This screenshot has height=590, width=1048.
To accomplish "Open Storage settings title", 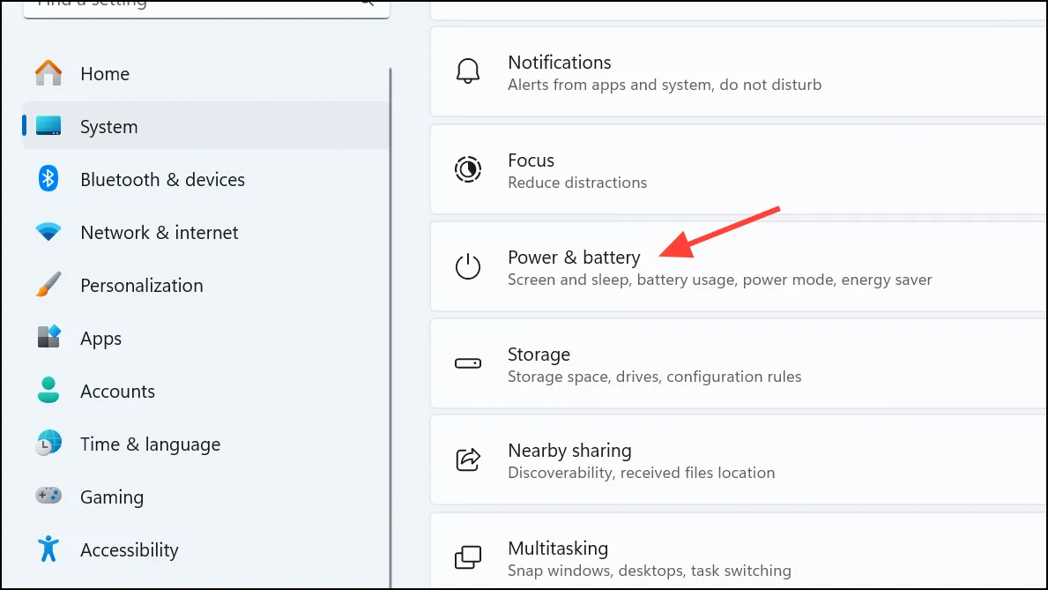I will click(539, 355).
